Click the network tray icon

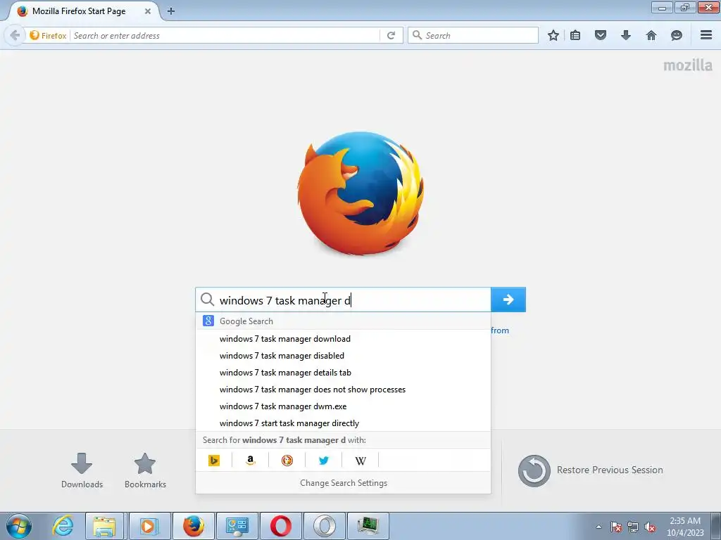click(633, 527)
